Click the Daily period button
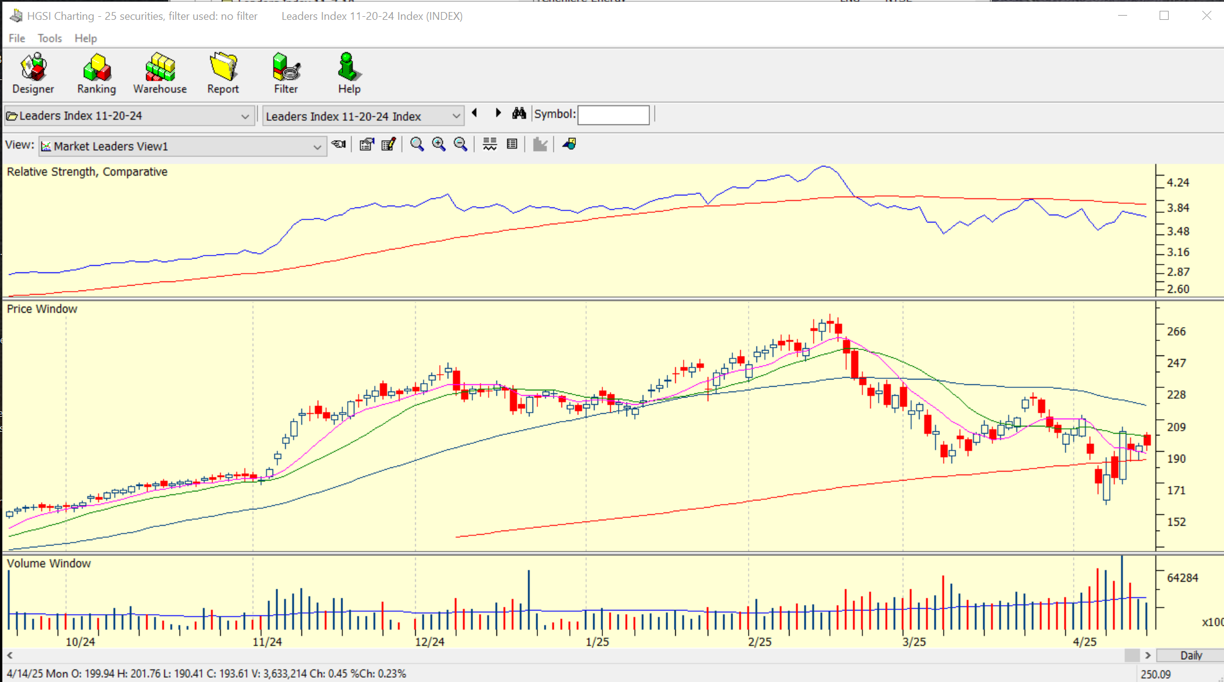Screen dimensions: 1224x682 coord(1190,656)
